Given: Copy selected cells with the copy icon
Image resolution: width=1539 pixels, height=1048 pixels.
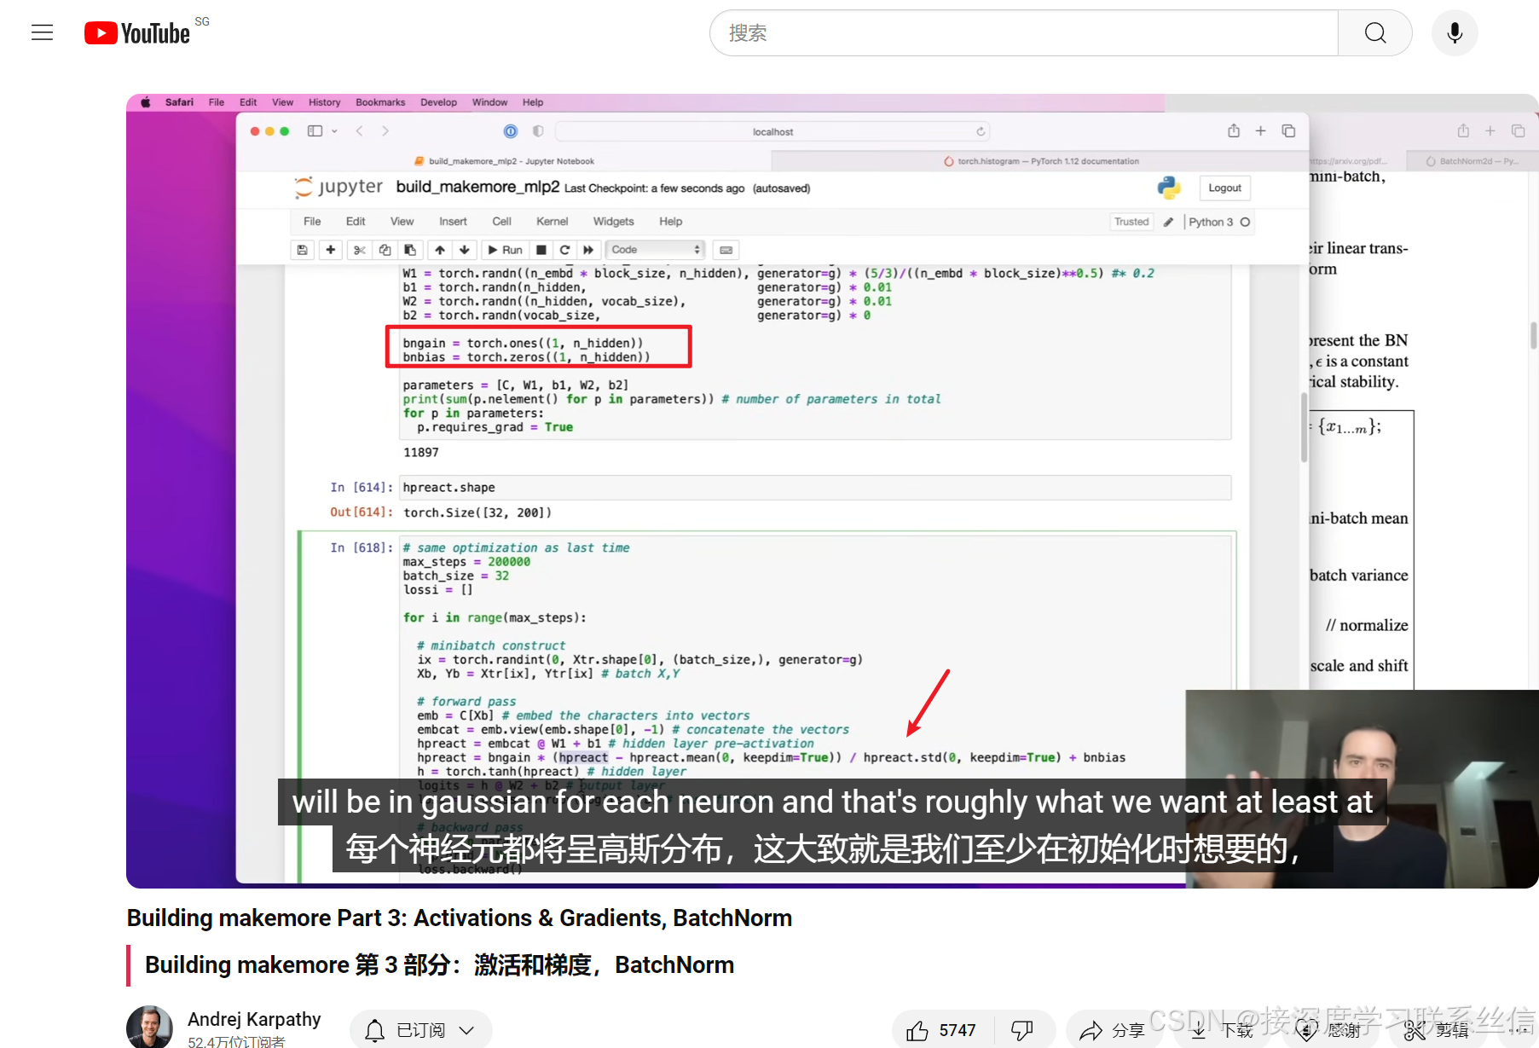Looking at the screenshot, I should click(x=385, y=250).
